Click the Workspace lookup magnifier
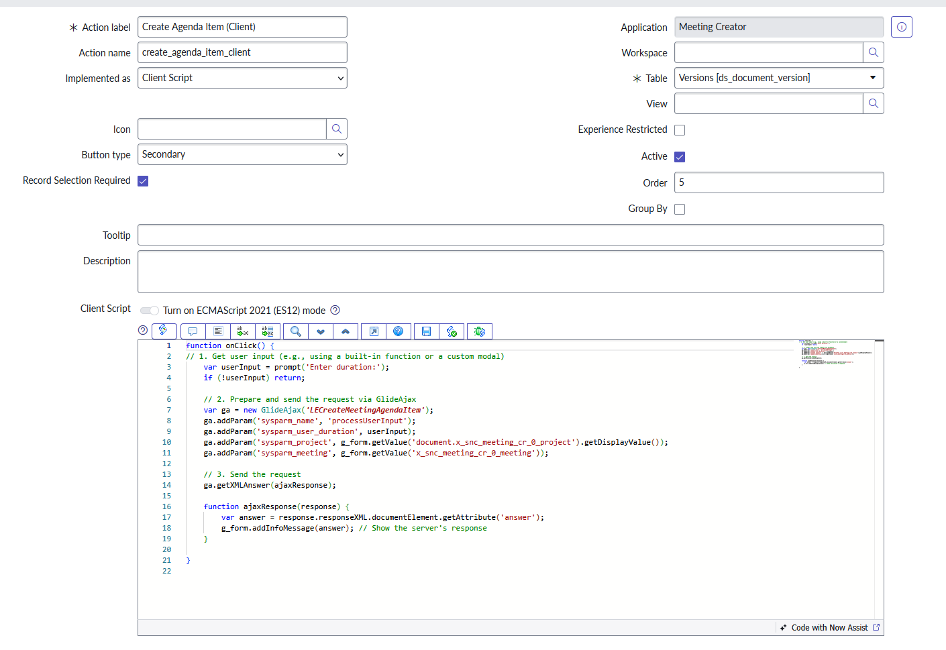Viewport: 946px width, 650px height. coord(874,52)
